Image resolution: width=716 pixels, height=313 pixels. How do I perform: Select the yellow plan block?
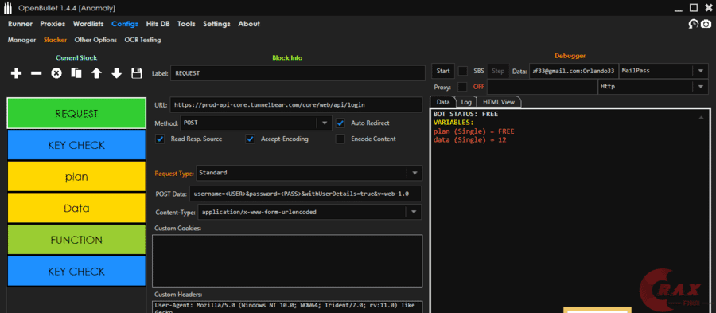(76, 176)
